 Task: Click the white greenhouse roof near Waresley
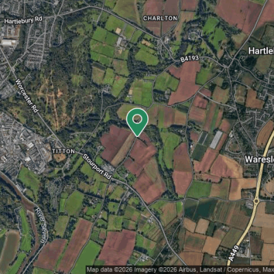(x=216, y=139)
